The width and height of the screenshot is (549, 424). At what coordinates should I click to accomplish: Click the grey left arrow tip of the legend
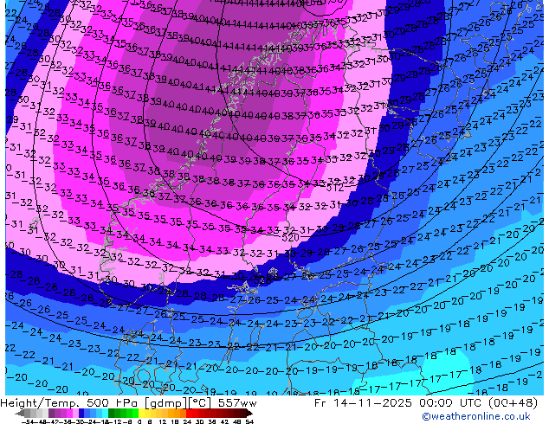point(19,414)
